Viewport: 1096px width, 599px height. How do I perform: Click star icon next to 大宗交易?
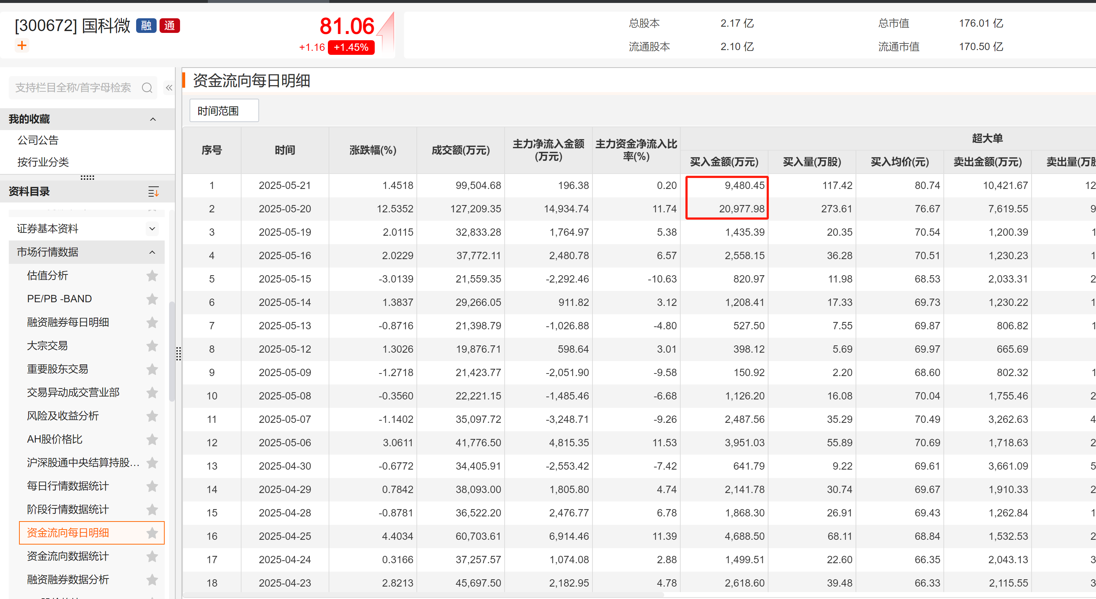(x=152, y=346)
